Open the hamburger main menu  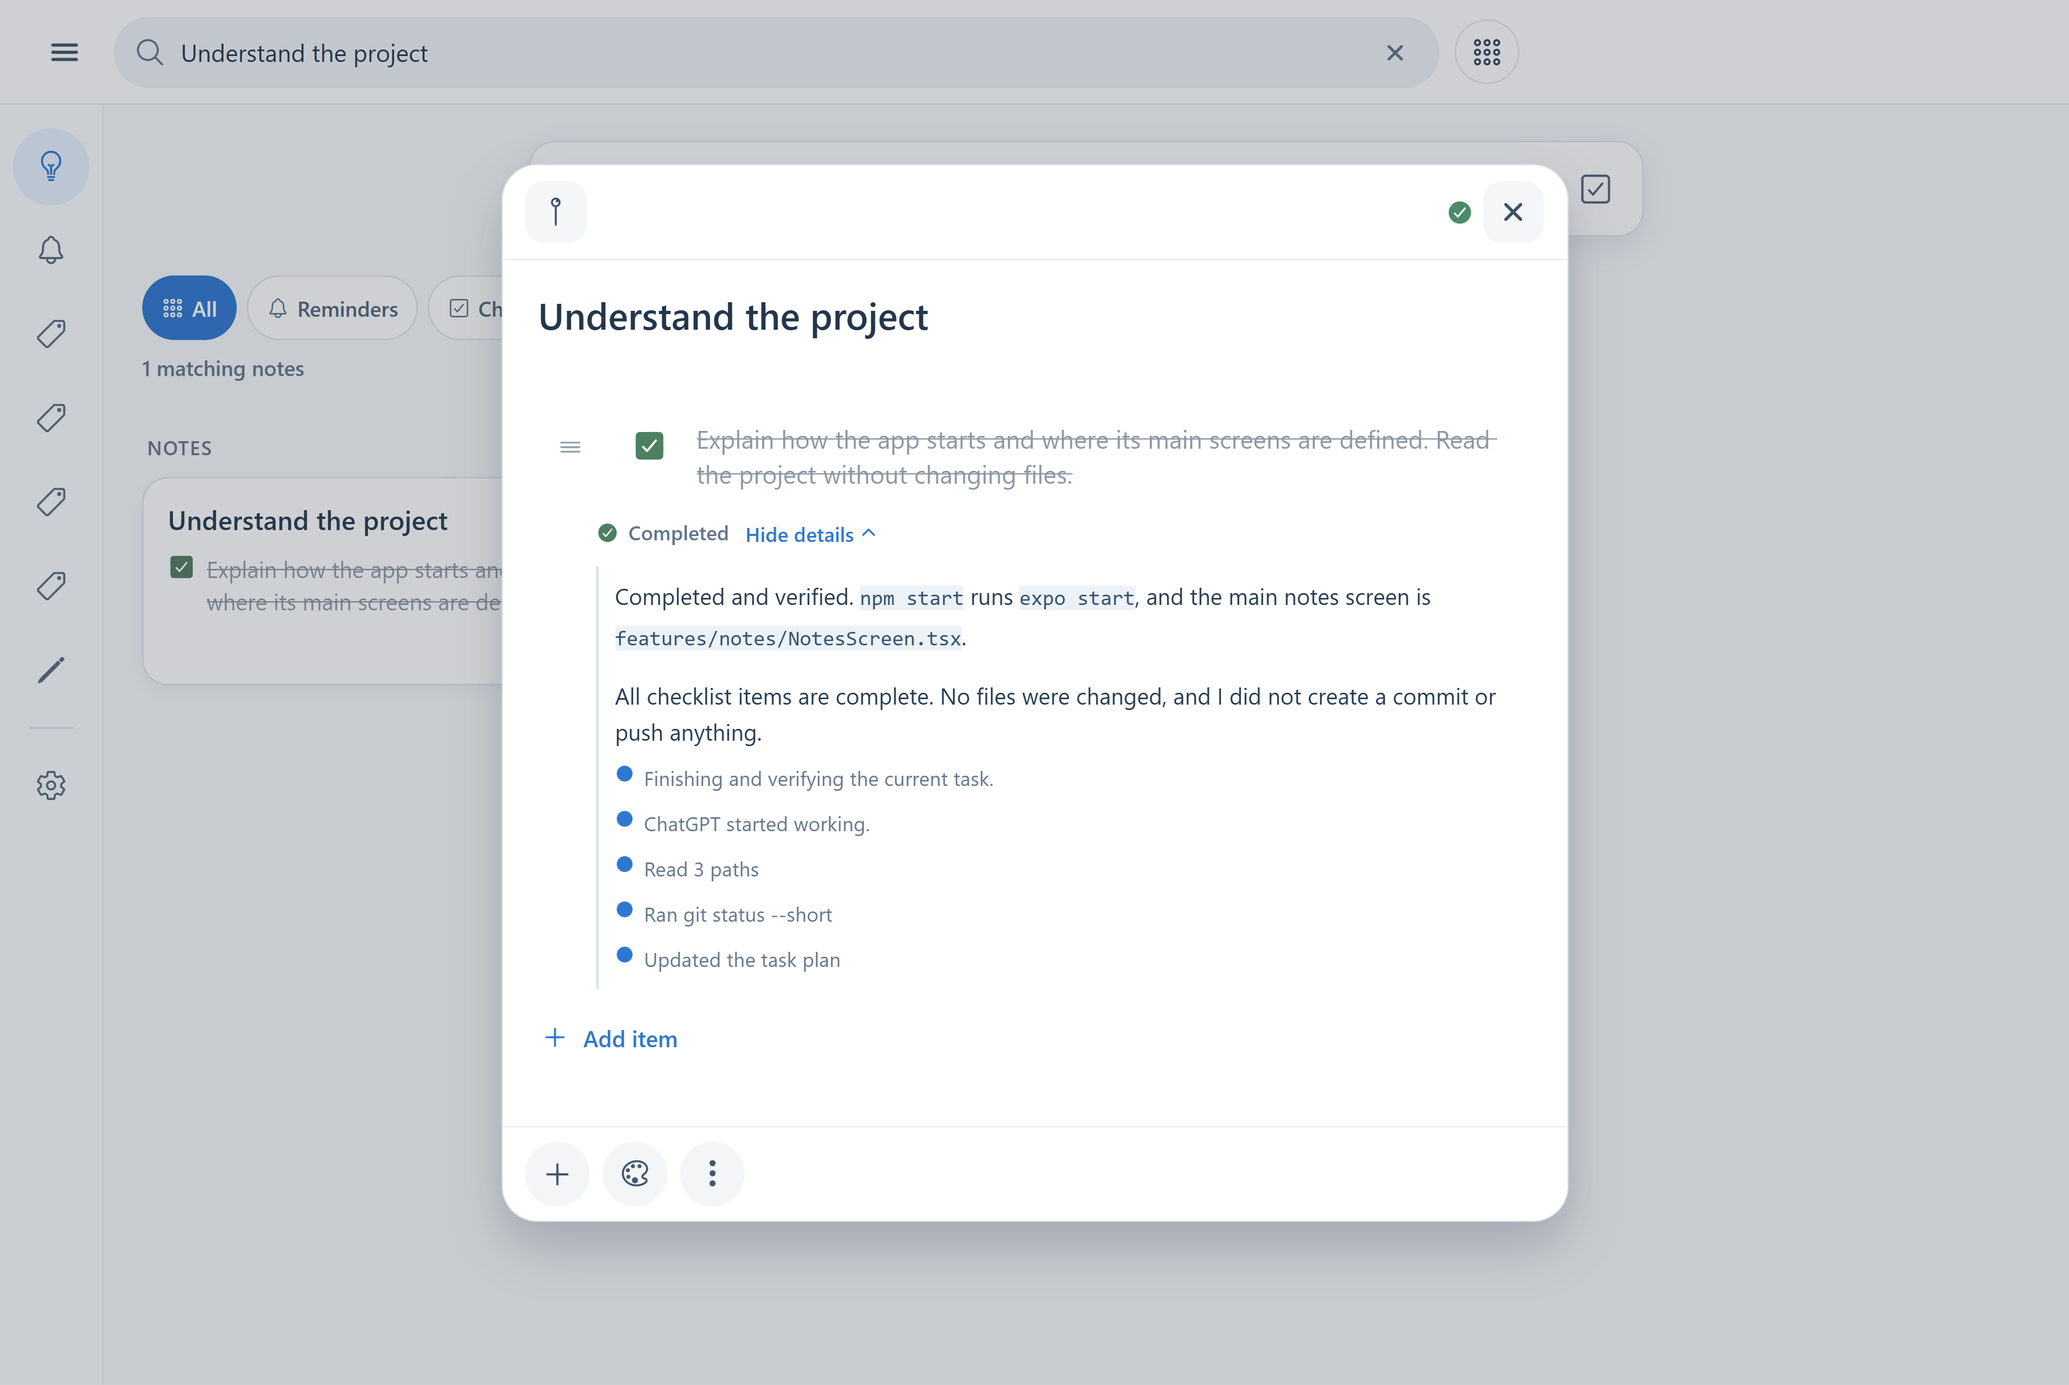pyautogui.click(x=65, y=53)
